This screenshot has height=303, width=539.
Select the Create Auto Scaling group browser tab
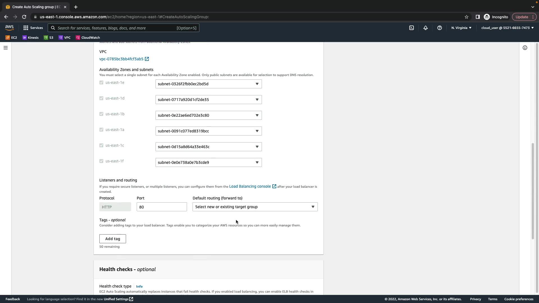click(36, 7)
